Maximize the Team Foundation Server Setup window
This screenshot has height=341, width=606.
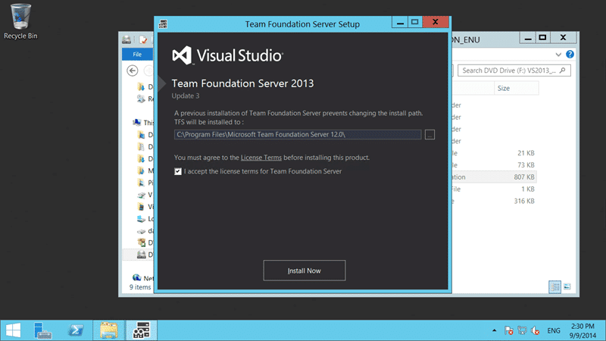(414, 23)
